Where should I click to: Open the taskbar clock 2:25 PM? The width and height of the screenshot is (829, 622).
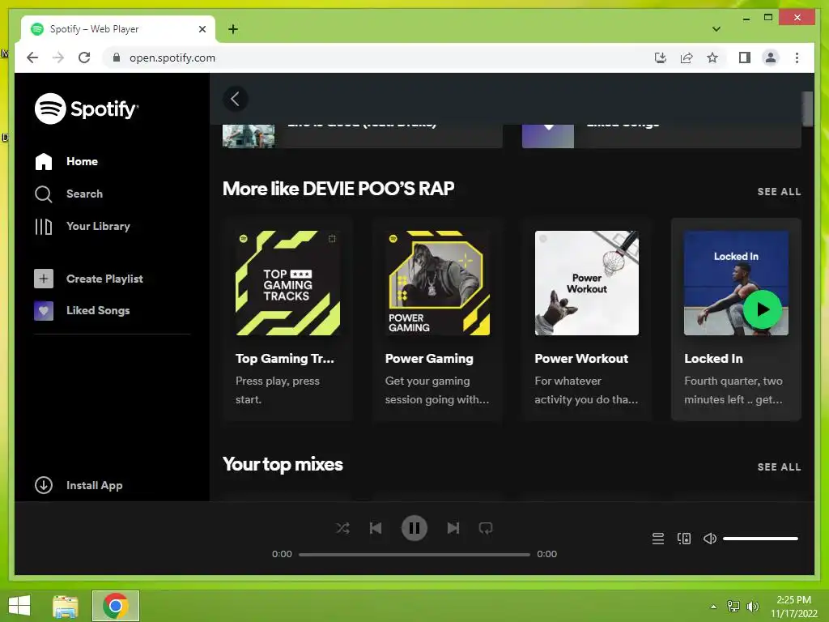click(x=793, y=607)
